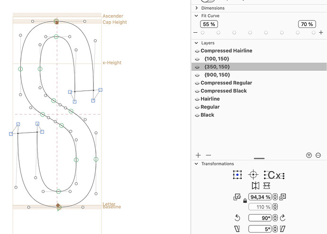Collapse the Fit Curve section
Viewport: 327px width, 234px height.
coord(197,16)
